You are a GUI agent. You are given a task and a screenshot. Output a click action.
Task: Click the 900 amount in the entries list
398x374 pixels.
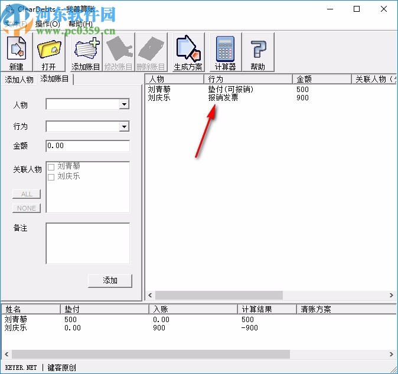[302, 97]
